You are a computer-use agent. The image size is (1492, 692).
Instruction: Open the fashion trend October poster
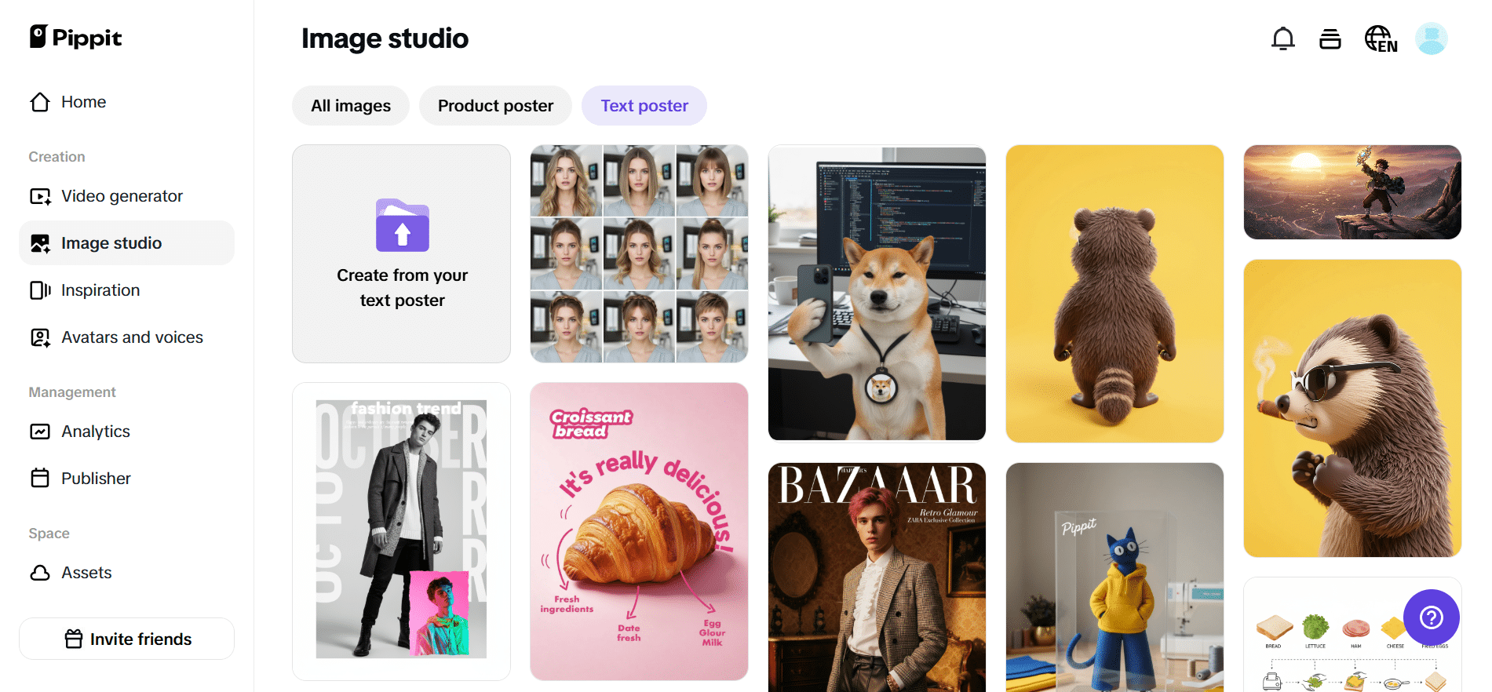pyautogui.click(x=401, y=531)
